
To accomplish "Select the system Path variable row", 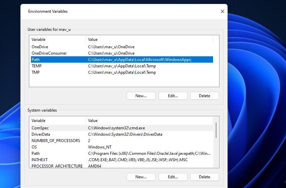I will 122,153.
